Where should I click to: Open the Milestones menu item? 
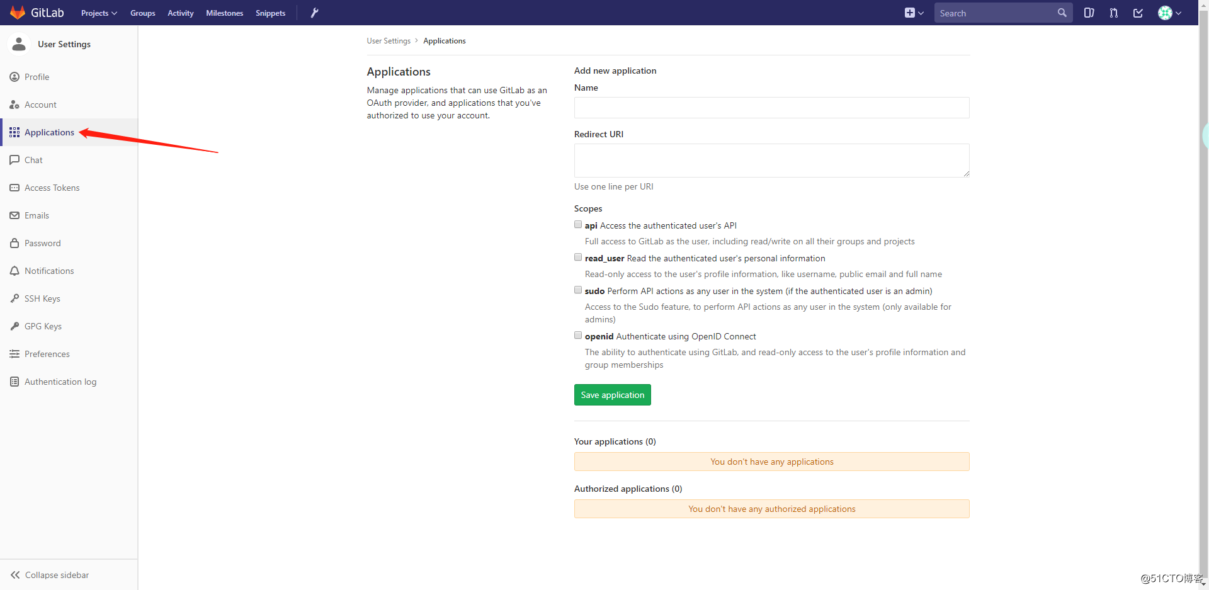coord(225,13)
